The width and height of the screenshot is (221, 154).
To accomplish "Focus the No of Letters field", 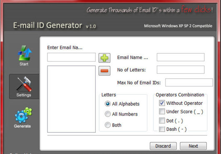I will click(181, 70).
